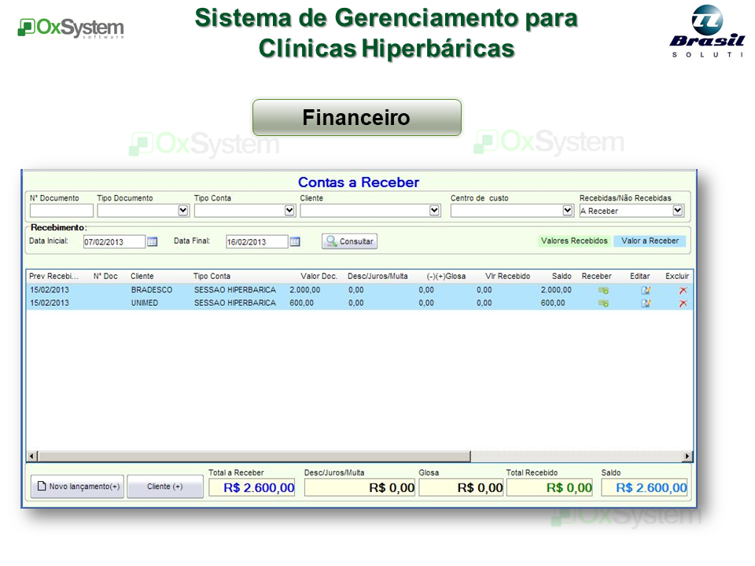
Task: Open the edit icon for BRADESCO entry
Action: click(x=646, y=290)
